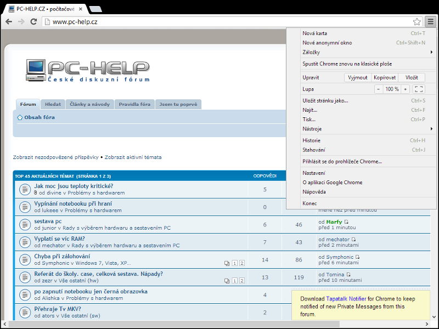
Task: Open topic Vyplatí se víc RAM?
Action: point(59,239)
